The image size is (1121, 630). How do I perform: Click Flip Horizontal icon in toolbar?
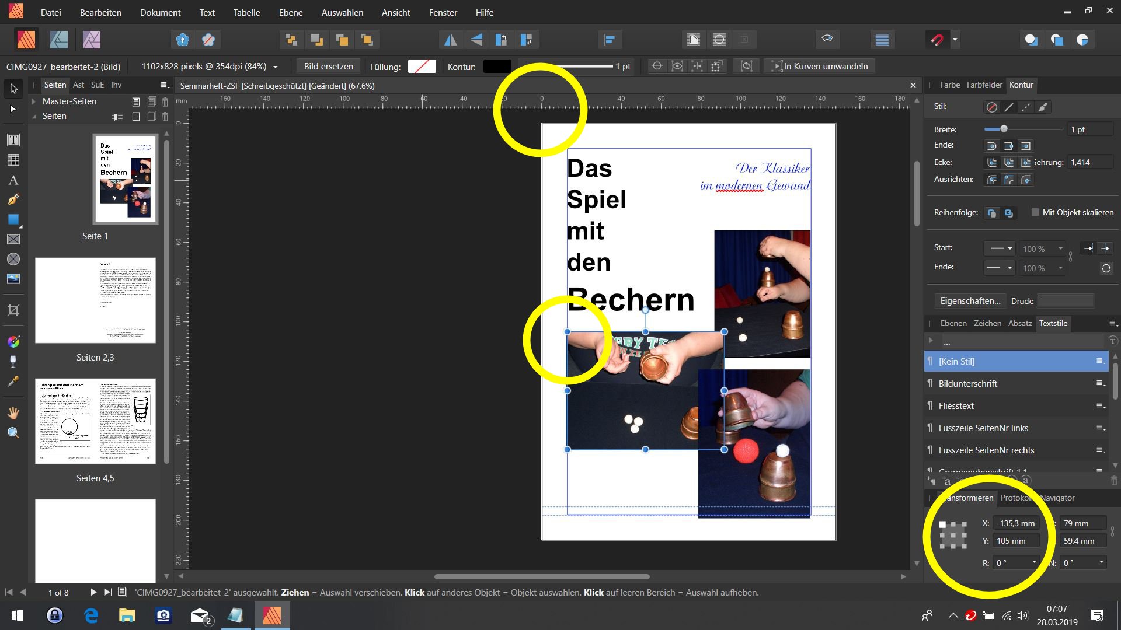(x=451, y=40)
